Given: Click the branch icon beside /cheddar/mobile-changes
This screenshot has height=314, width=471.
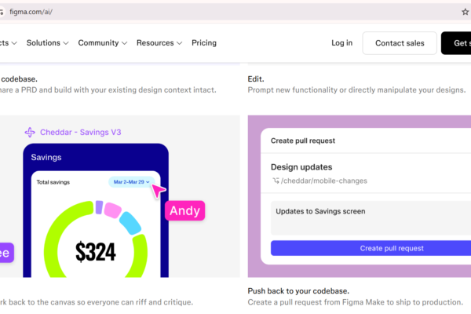Looking at the screenshot, I should (x=276, y=181).
